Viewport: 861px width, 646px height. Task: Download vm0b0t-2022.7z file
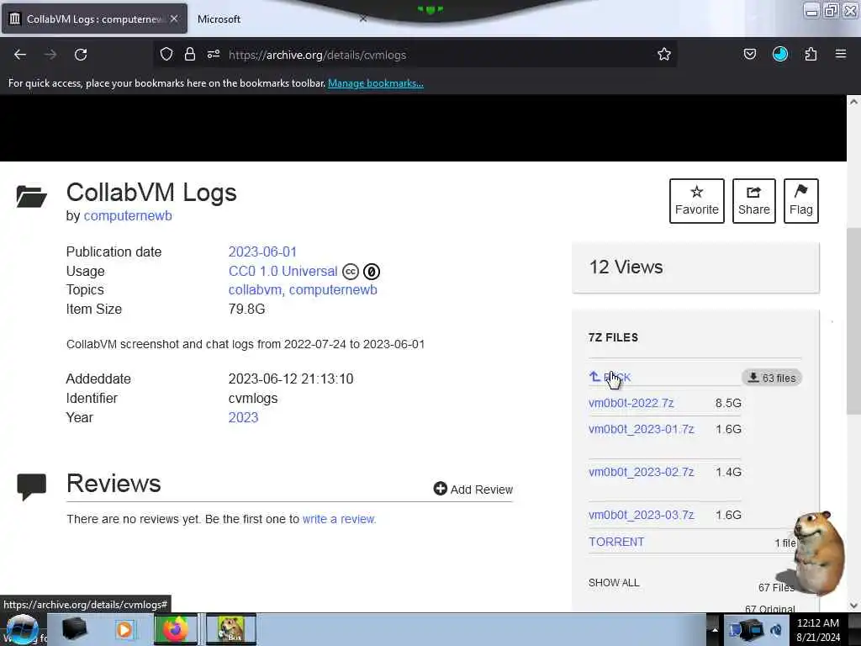631,403
